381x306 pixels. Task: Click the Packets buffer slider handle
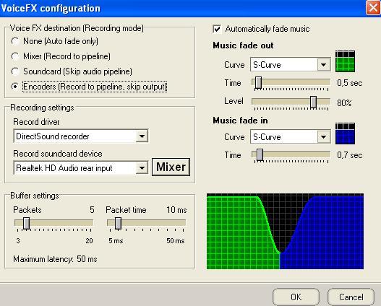pos(26,223)
